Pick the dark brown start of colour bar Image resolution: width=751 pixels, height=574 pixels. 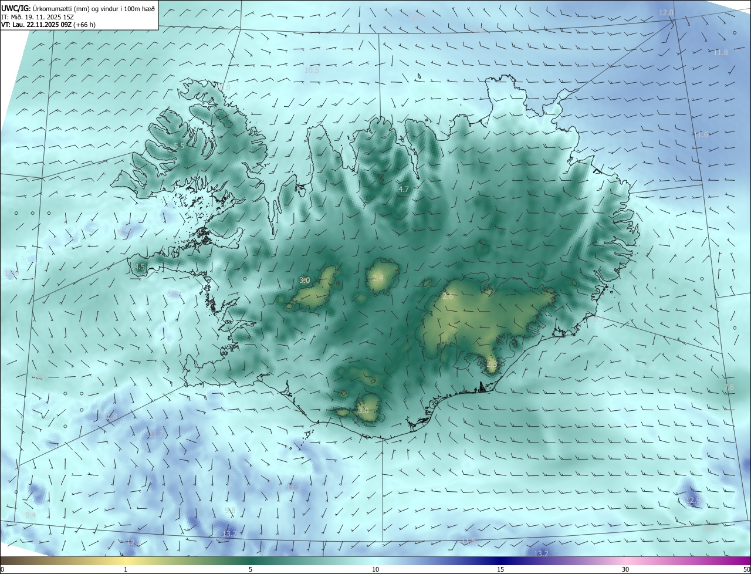coord(6,561)
